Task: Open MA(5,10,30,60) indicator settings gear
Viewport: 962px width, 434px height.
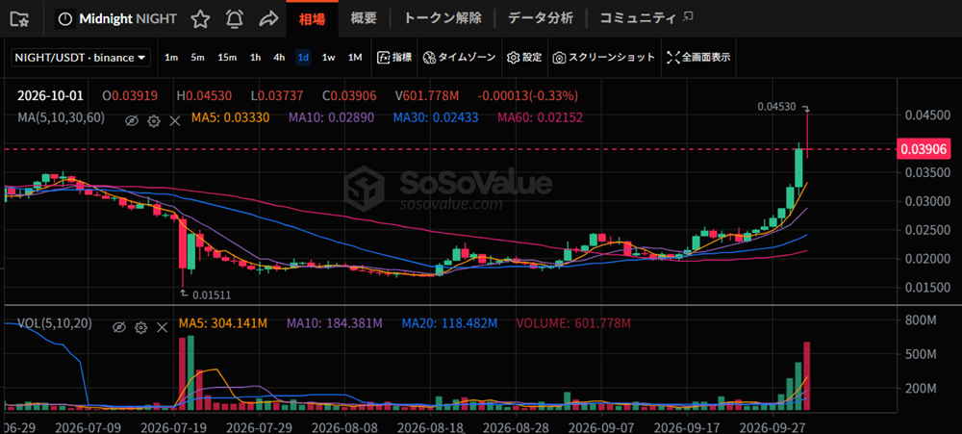Action: point(153,120)
